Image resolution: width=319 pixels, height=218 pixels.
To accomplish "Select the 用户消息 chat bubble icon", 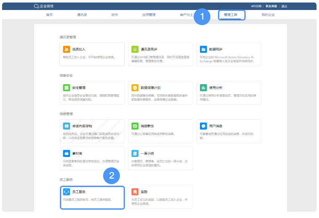I will pos(203,126).
